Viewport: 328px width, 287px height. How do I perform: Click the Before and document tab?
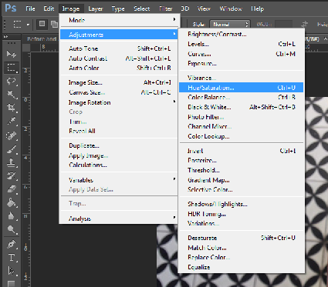[x=42, y=38]
